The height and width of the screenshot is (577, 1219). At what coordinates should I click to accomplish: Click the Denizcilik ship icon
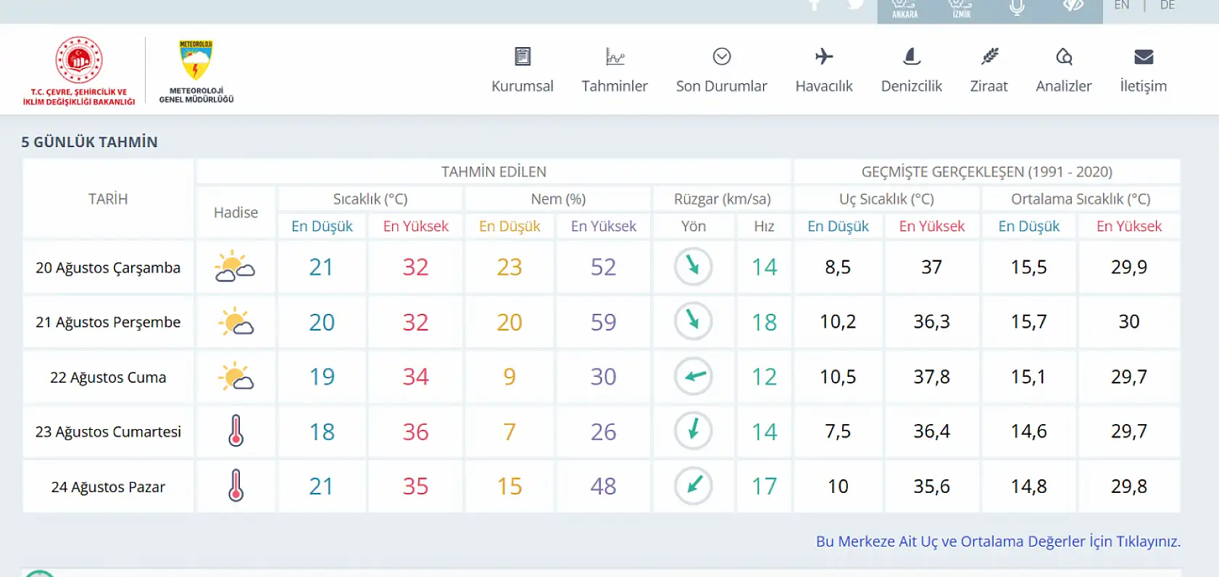(912, 57)
